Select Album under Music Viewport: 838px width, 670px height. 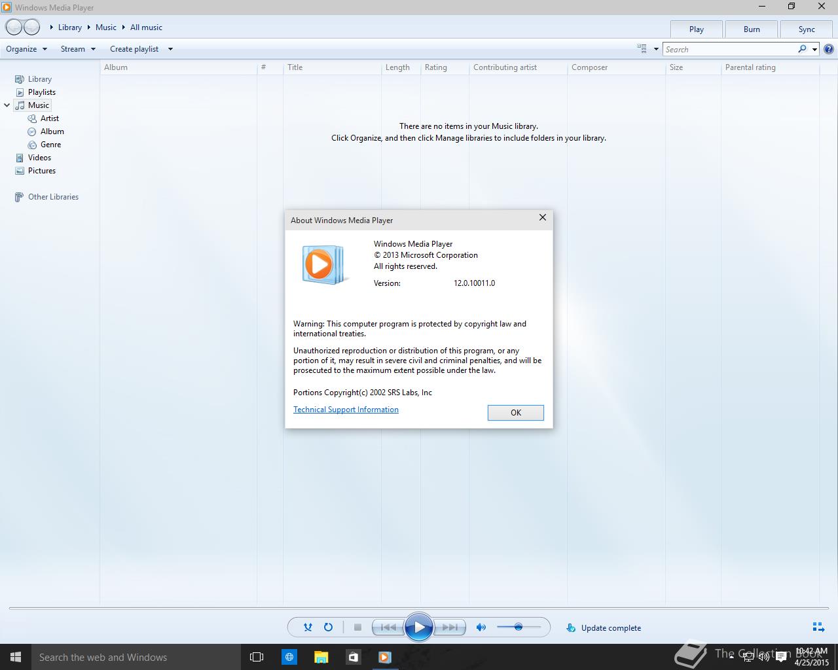pyautogui.click(x=52, y=132)
